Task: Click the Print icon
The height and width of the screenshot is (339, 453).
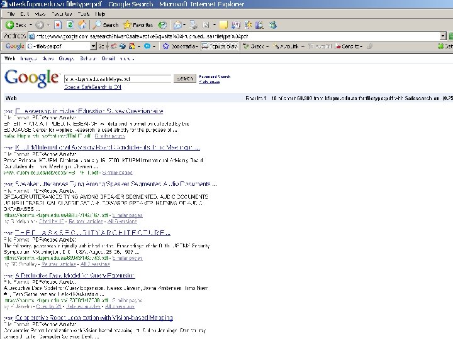Action: [193, 25]
